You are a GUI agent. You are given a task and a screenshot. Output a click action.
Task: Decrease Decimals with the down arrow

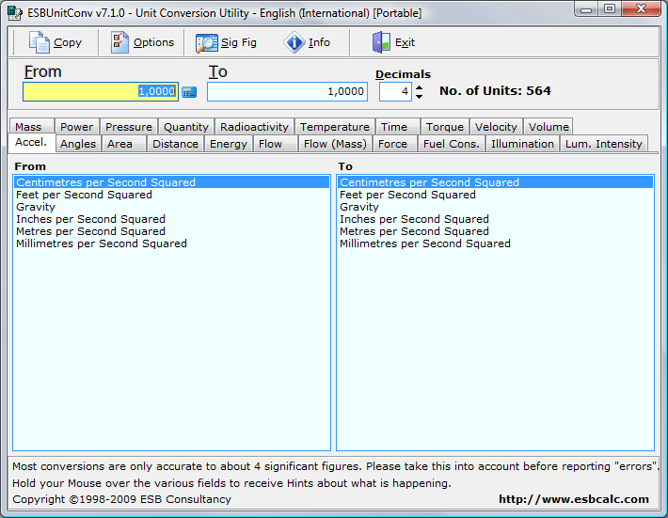click(420, 97)
